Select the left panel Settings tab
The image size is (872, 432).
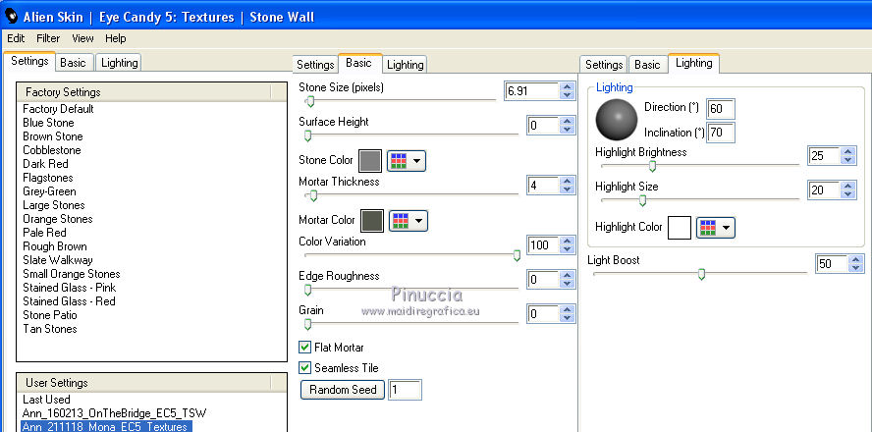click(x=29, y=61)
